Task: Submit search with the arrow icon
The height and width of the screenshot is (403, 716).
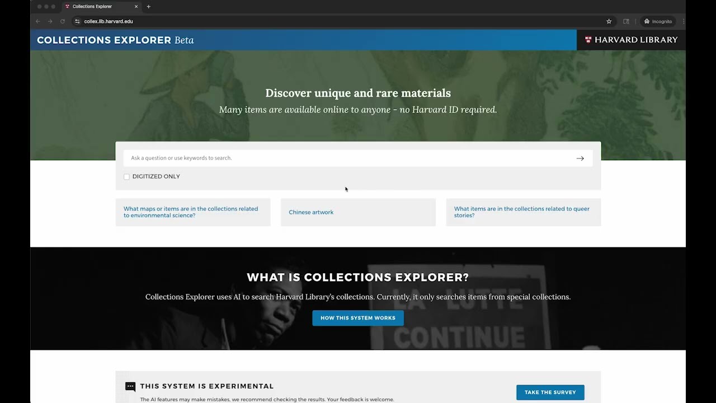Action: pos(580,158)
